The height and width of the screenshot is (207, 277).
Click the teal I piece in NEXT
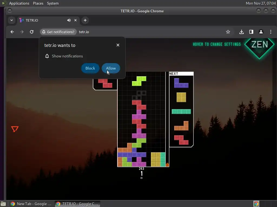pos(181,112)
